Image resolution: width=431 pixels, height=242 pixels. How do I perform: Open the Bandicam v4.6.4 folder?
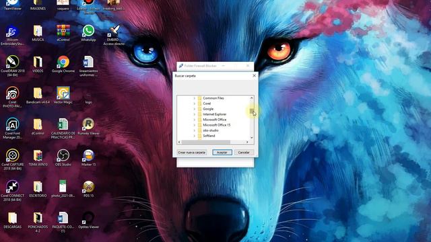tap(38, 95)
